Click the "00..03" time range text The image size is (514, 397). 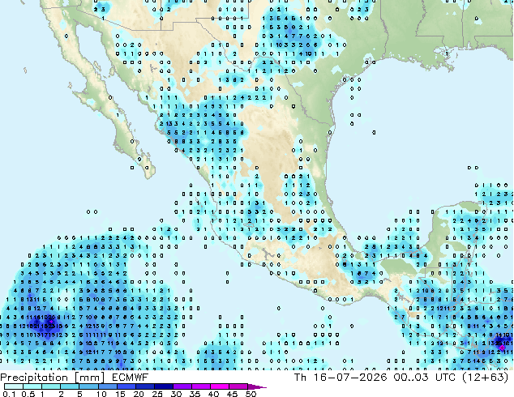[x=411, y=378]
